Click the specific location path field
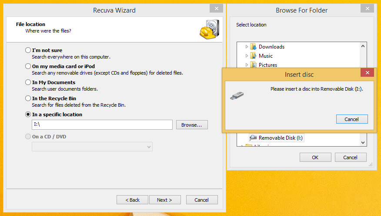 tap(102, 124)
